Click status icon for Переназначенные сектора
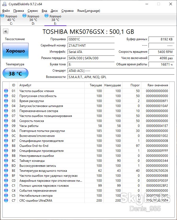This screenshot has height=220, width=177. pos(6,111)
